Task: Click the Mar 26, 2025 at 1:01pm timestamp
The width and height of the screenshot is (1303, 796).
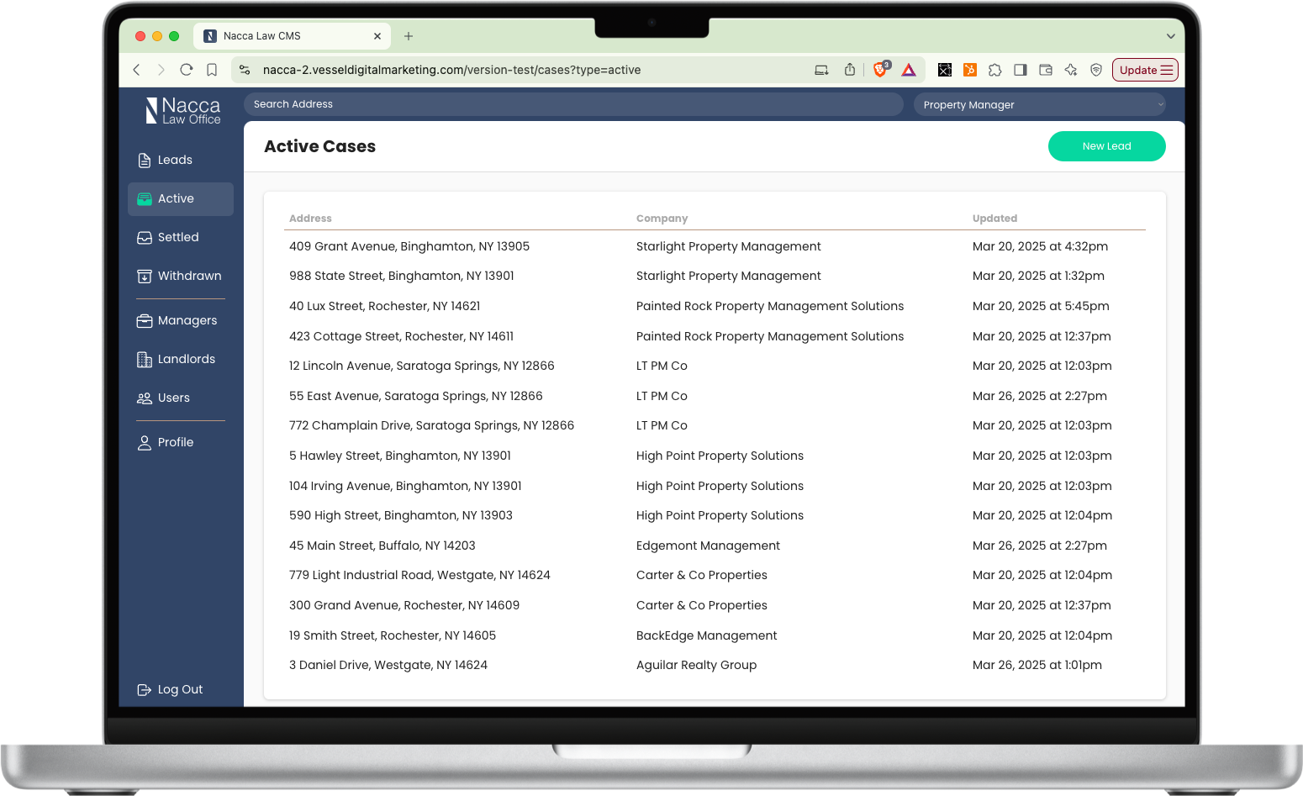Action: coord(1037,665)
